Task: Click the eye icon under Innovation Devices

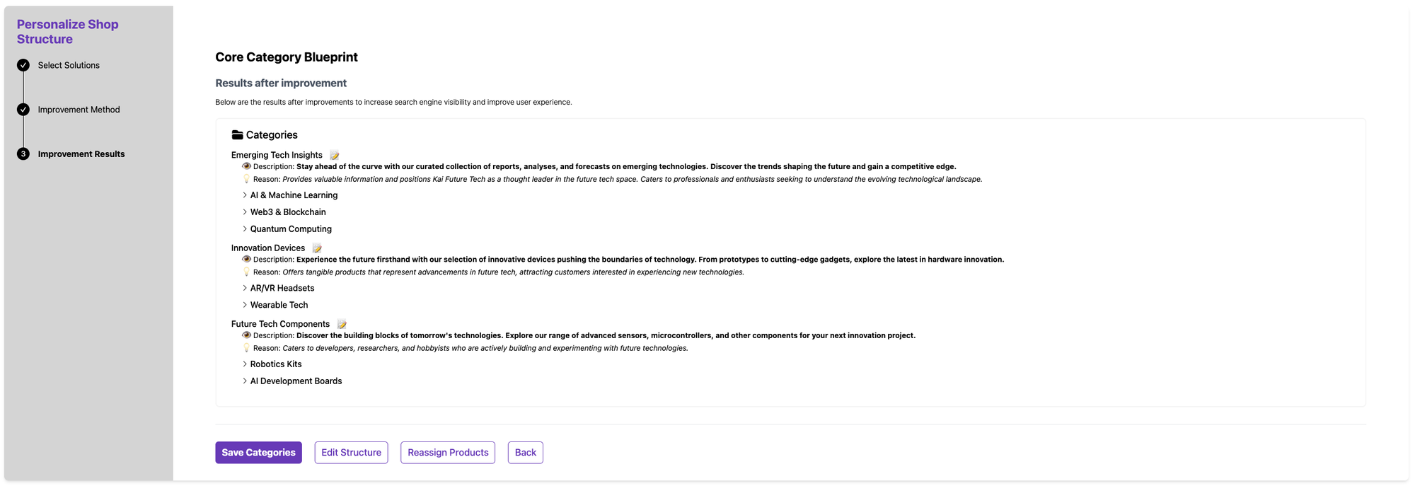Action: click(x=246, y=260)
